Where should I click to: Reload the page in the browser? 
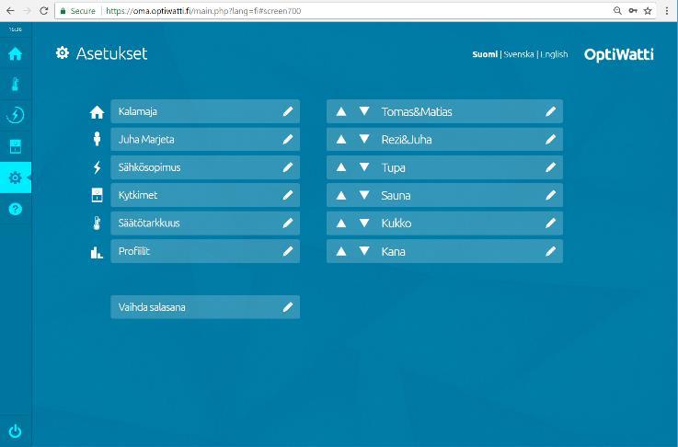tap(43, 11)
